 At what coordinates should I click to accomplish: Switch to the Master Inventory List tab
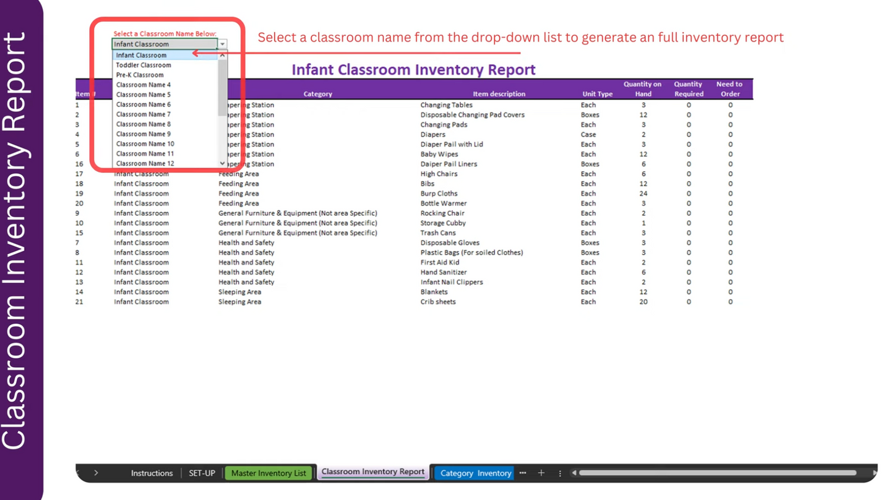(x=269, y=473)
